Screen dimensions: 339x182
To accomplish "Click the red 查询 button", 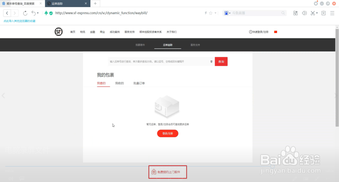I will (221, 61).
